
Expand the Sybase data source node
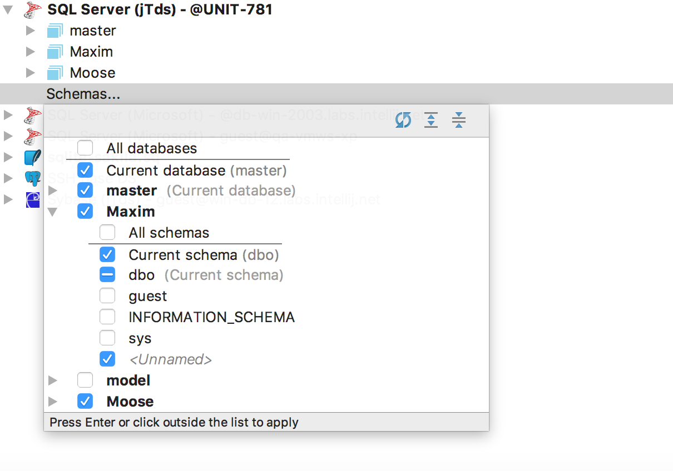[x=8, y=199]
